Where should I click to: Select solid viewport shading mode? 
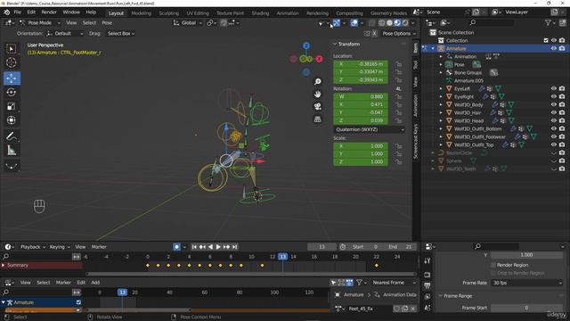[x=389, y=23]
